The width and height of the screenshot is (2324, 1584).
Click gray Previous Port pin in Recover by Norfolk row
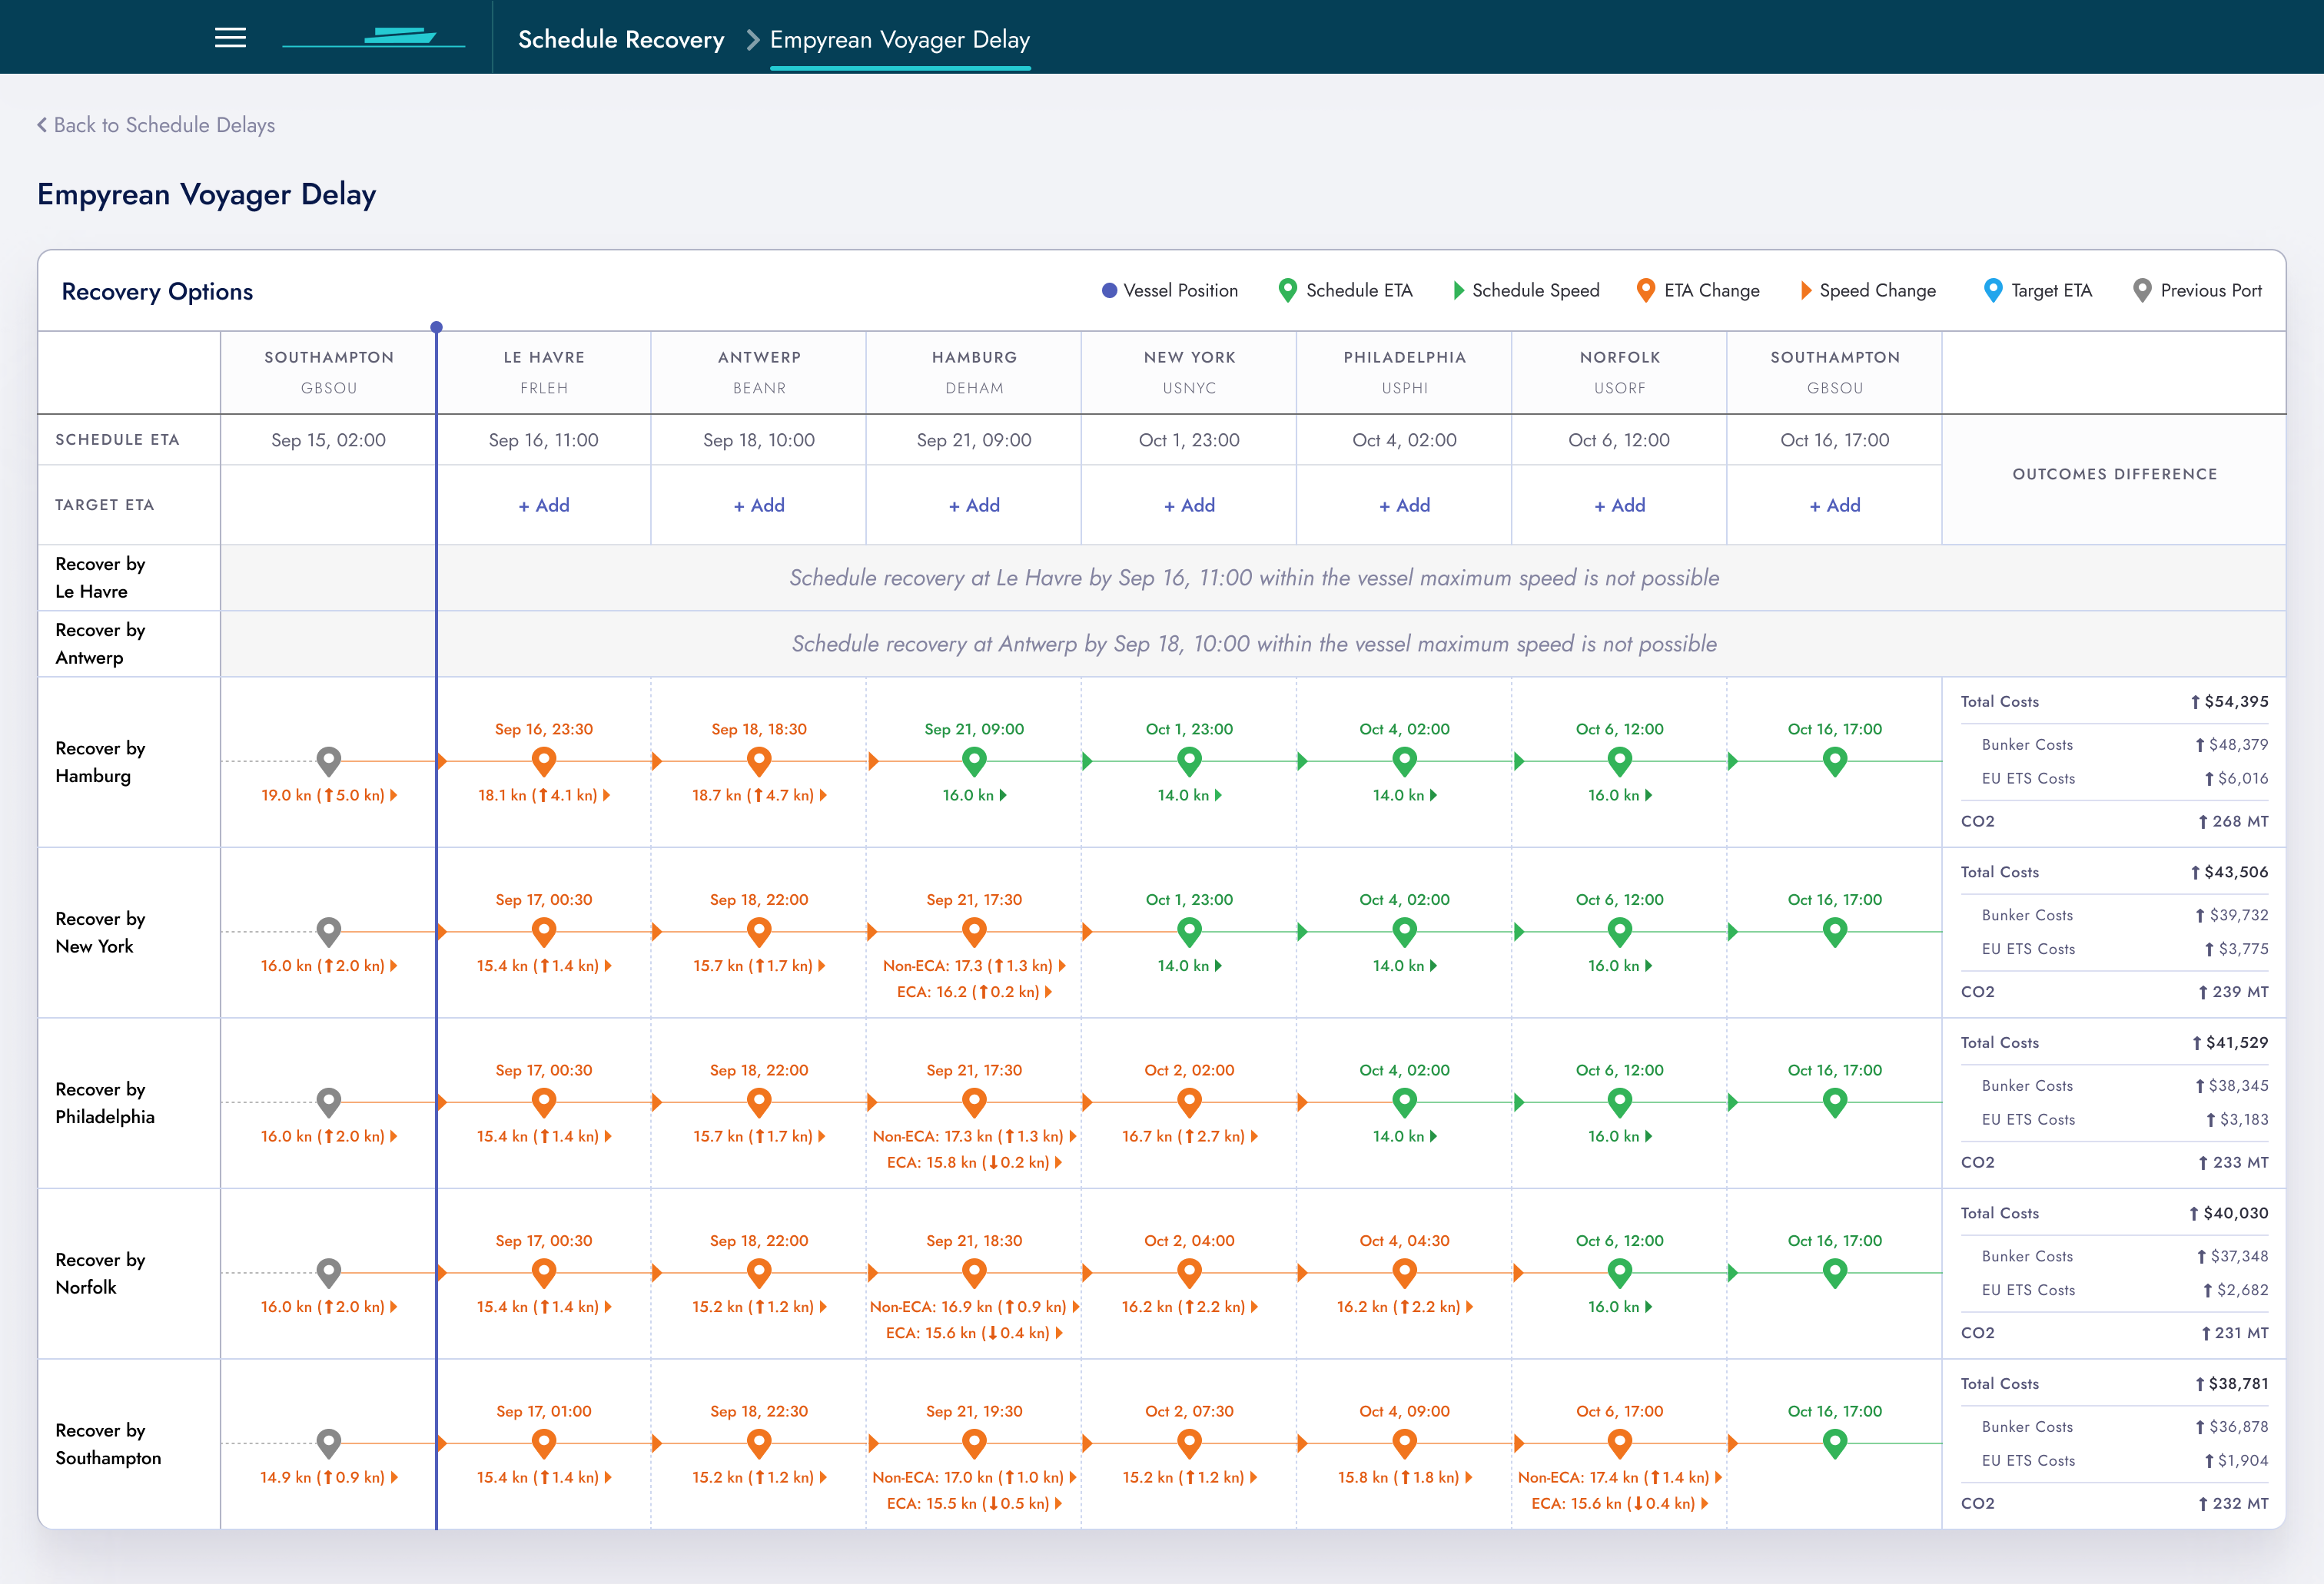[328, 1271]
